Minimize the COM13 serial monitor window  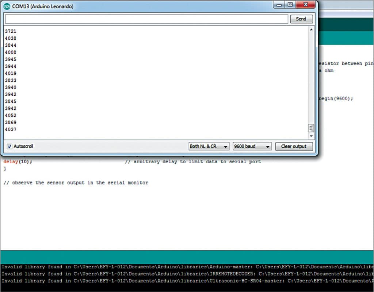(x=280, y=5)
